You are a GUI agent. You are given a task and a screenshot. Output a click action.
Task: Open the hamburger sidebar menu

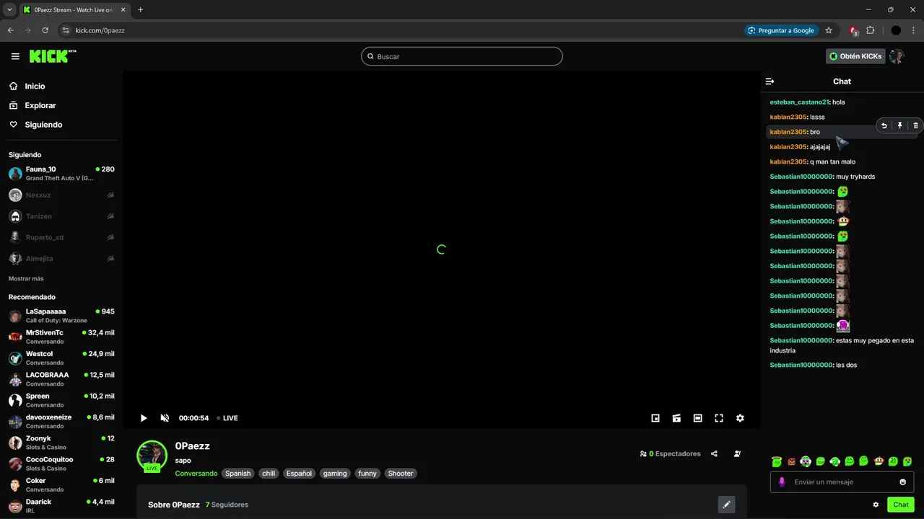(x=15, y=56)
